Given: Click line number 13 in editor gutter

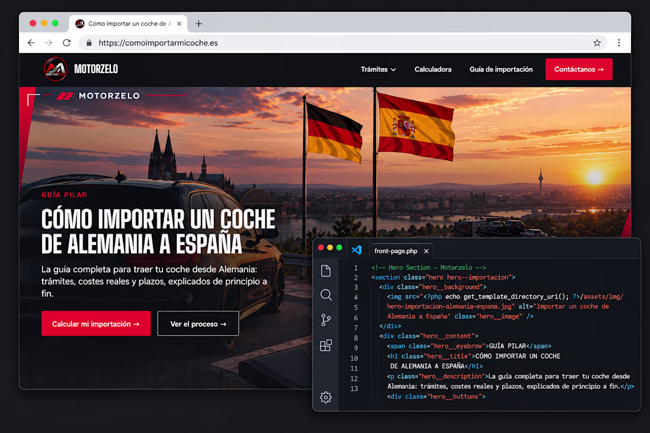Looking at the screenshot, I should click(354, 389).
